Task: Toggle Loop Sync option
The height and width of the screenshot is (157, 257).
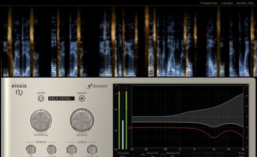Action: point(227,3)
